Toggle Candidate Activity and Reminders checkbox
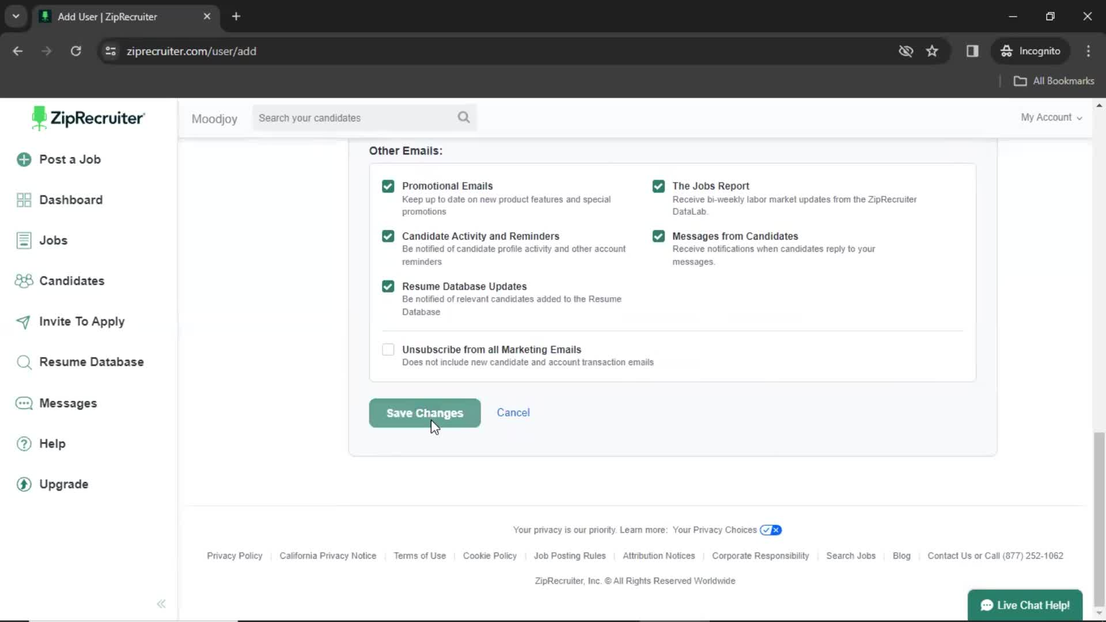 (x=388, y=236)
